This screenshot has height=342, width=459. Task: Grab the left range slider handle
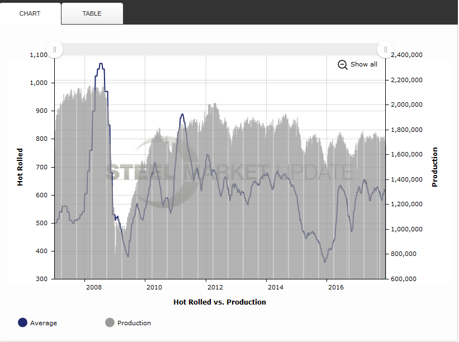(x=55, y=50)
